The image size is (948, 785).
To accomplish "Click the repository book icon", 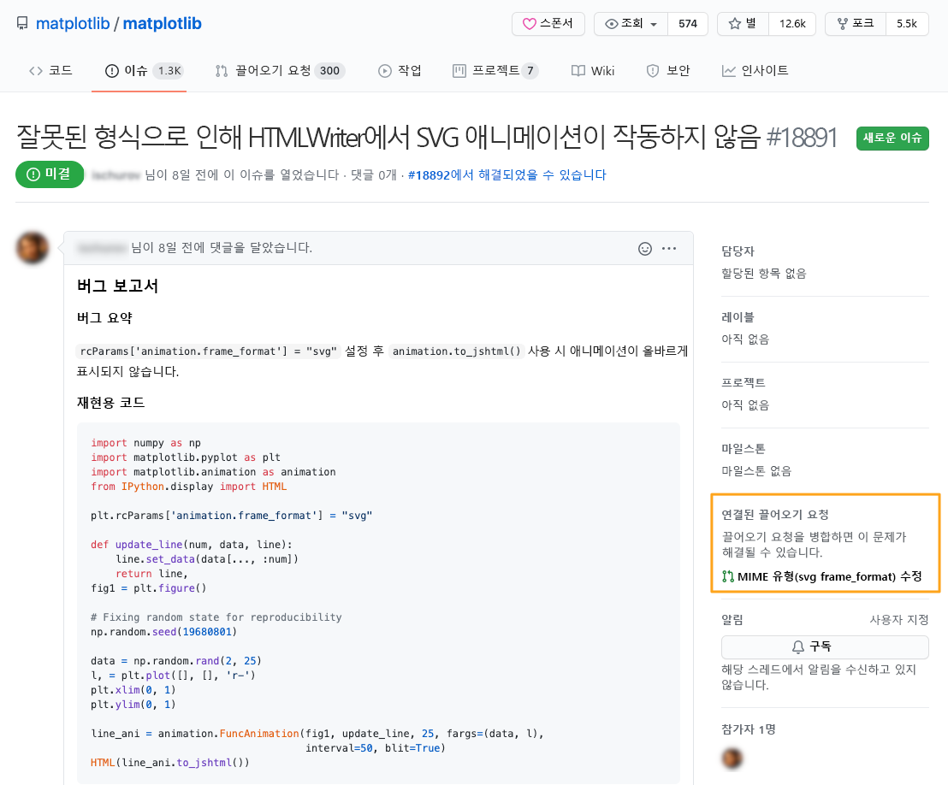I will point(22,24).
